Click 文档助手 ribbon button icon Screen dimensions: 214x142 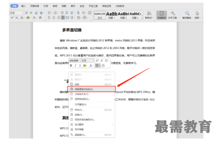161,15
